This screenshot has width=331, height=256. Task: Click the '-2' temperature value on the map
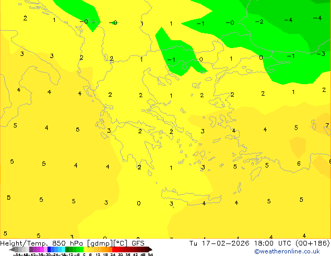(259, 22)
